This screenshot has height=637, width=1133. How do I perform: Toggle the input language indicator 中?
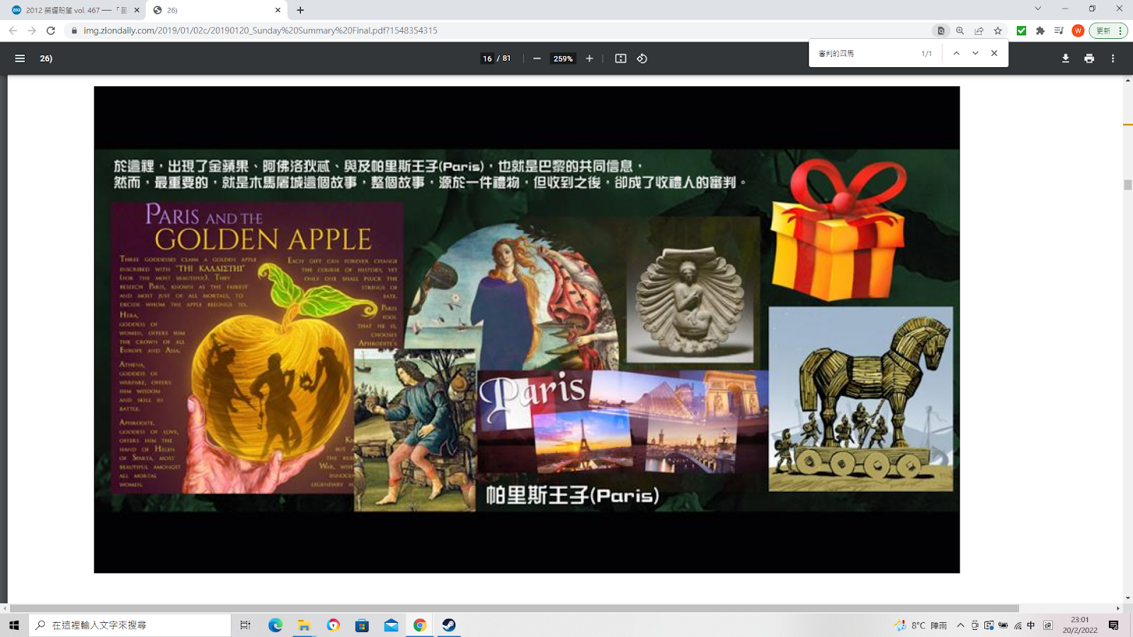(1031, 625)
